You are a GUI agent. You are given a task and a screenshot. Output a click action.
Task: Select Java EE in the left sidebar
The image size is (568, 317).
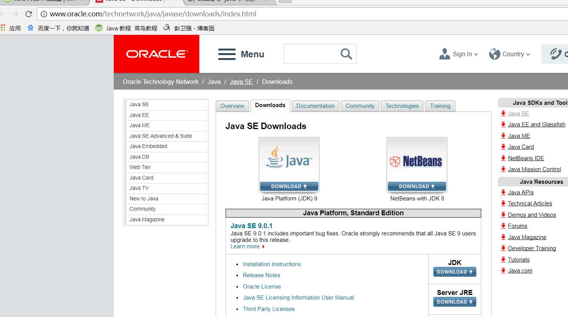point(167,115)
